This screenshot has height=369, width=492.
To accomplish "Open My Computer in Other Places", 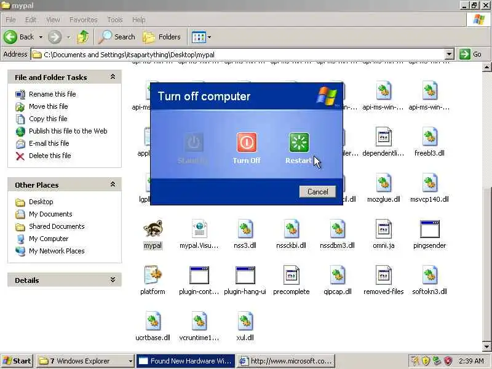I will [49, 239].
